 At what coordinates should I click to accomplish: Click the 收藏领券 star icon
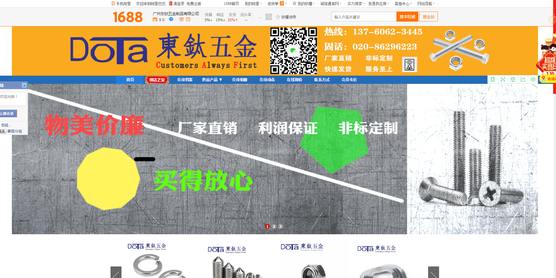click(x=278, y=17)
